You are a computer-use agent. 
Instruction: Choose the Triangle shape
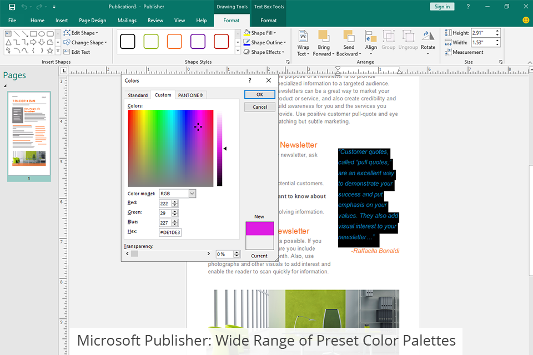click(x=8, y=42)
